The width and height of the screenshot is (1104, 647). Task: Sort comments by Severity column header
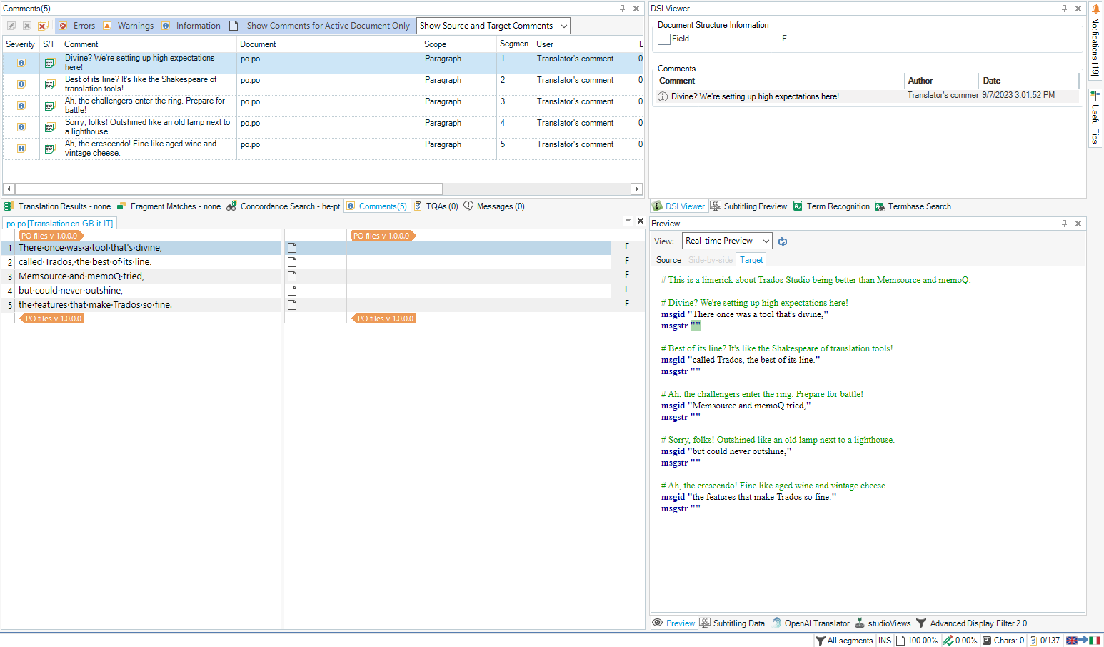[x=20, y=44]
